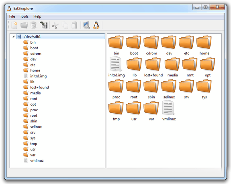Click the recycle bin toolbar icon
Viewport: 231px width, 184px height.
tap(33, 25)
